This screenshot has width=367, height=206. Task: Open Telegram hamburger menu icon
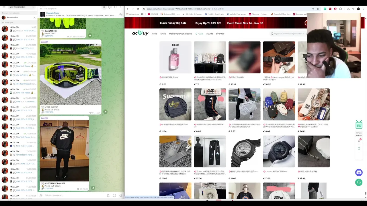pos(3,7)
